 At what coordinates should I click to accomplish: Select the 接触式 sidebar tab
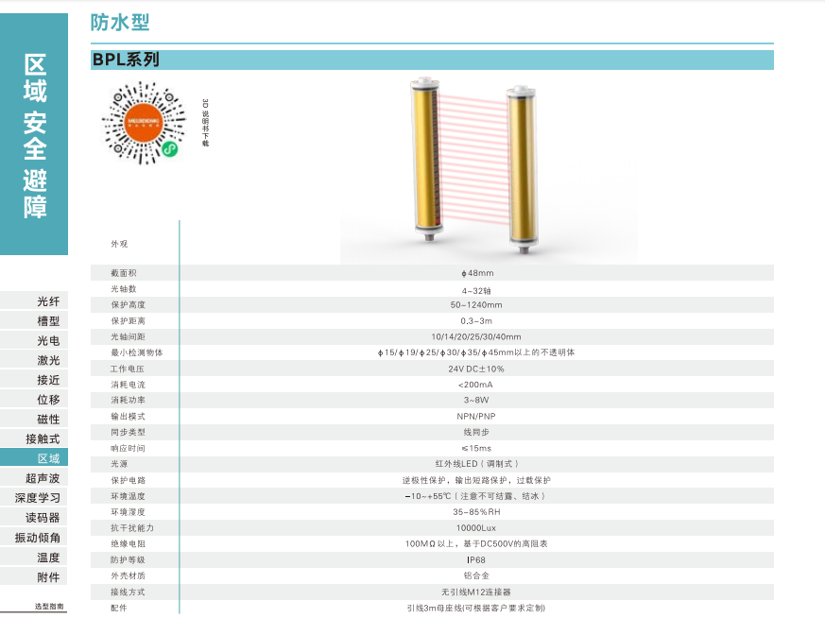43,439
